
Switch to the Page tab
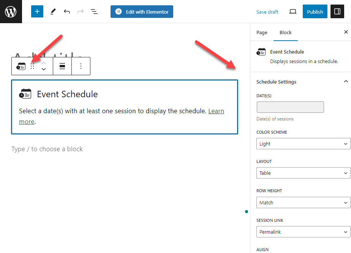262,32
